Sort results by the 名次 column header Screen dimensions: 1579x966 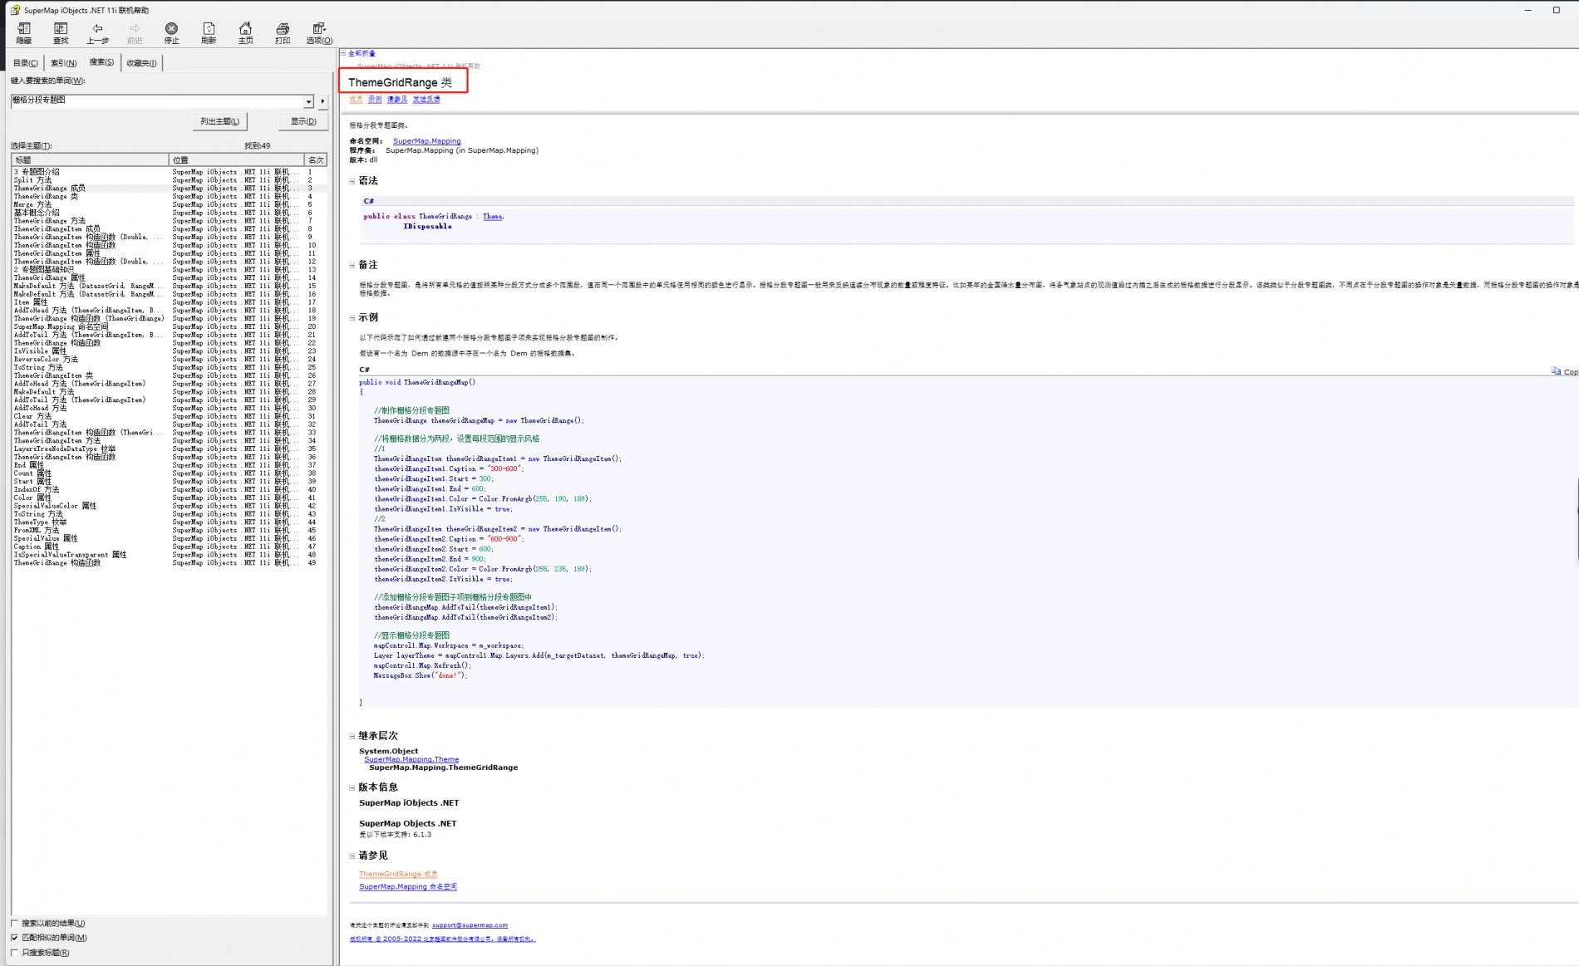[316, 159]
